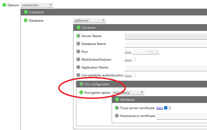The height and width of the screenshot is (130, 207).
Task: Increase the Port value with up arrow
Action: click(157, 51)
